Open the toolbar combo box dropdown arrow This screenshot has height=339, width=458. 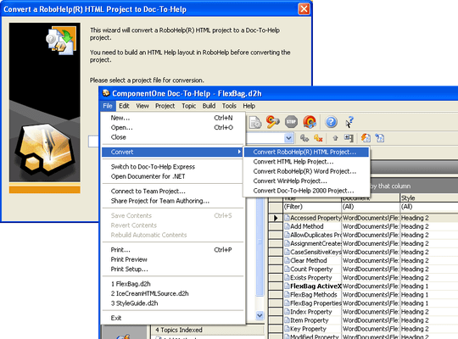click(x=288, y=138)
